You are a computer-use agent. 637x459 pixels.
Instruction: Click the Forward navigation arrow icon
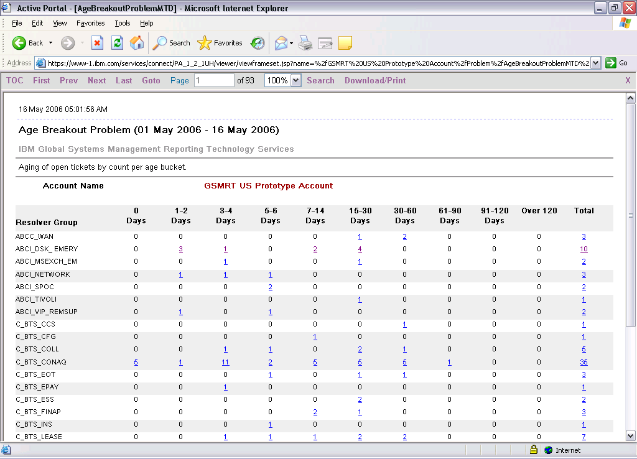[x=68, y=43]
